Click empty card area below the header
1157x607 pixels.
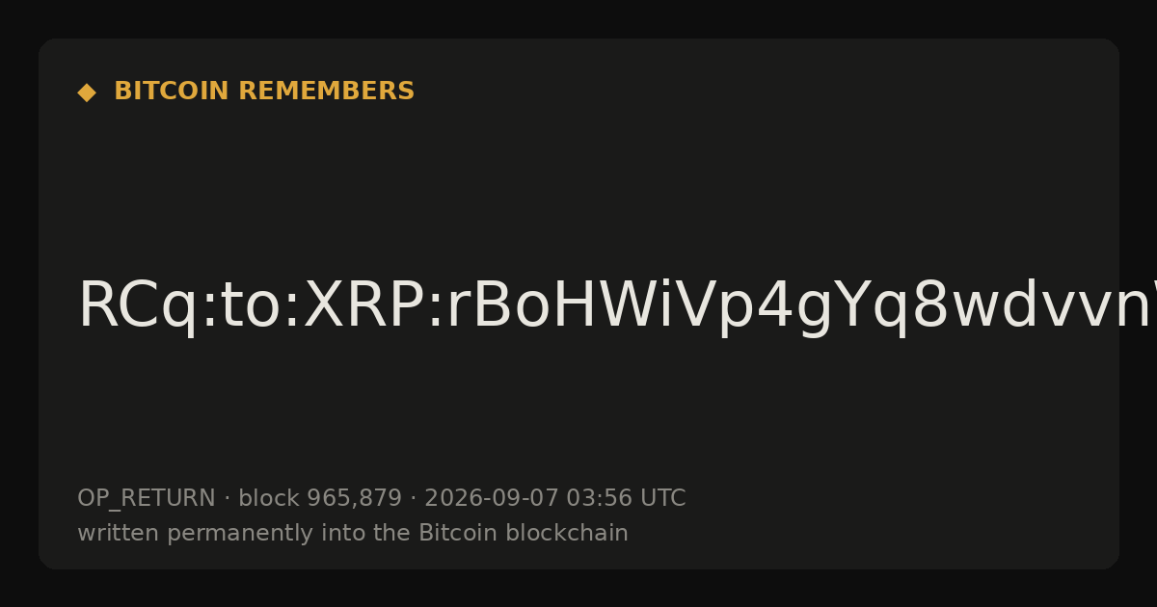click(578, 183)
